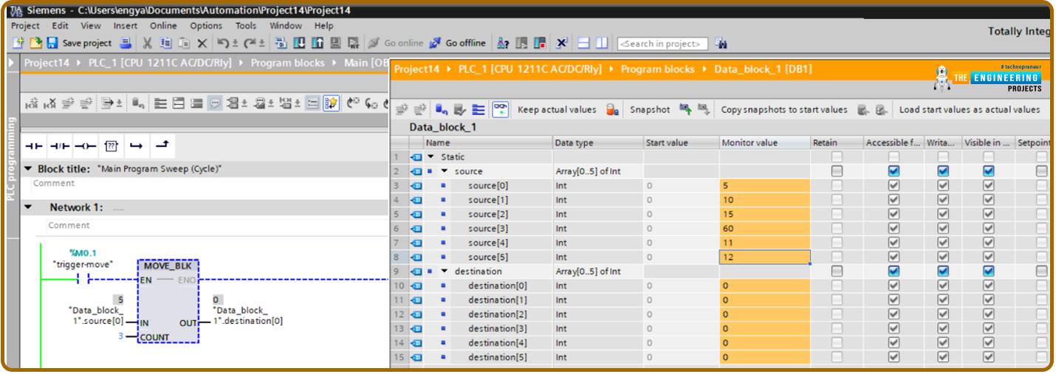Toggle Visible in HMI checkbox for destination row
1056x374 pixels.
(988, 271)
